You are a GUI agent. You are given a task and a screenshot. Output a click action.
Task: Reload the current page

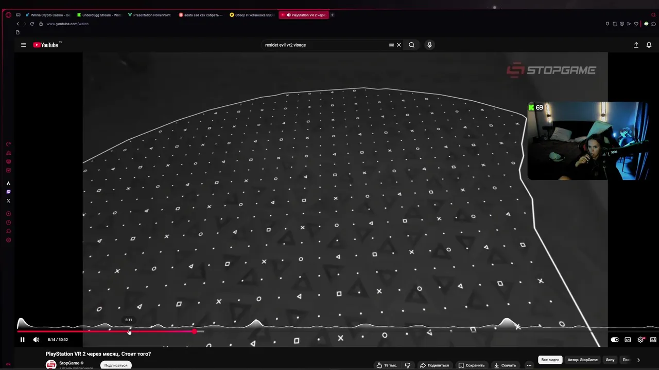click(32, 24)
